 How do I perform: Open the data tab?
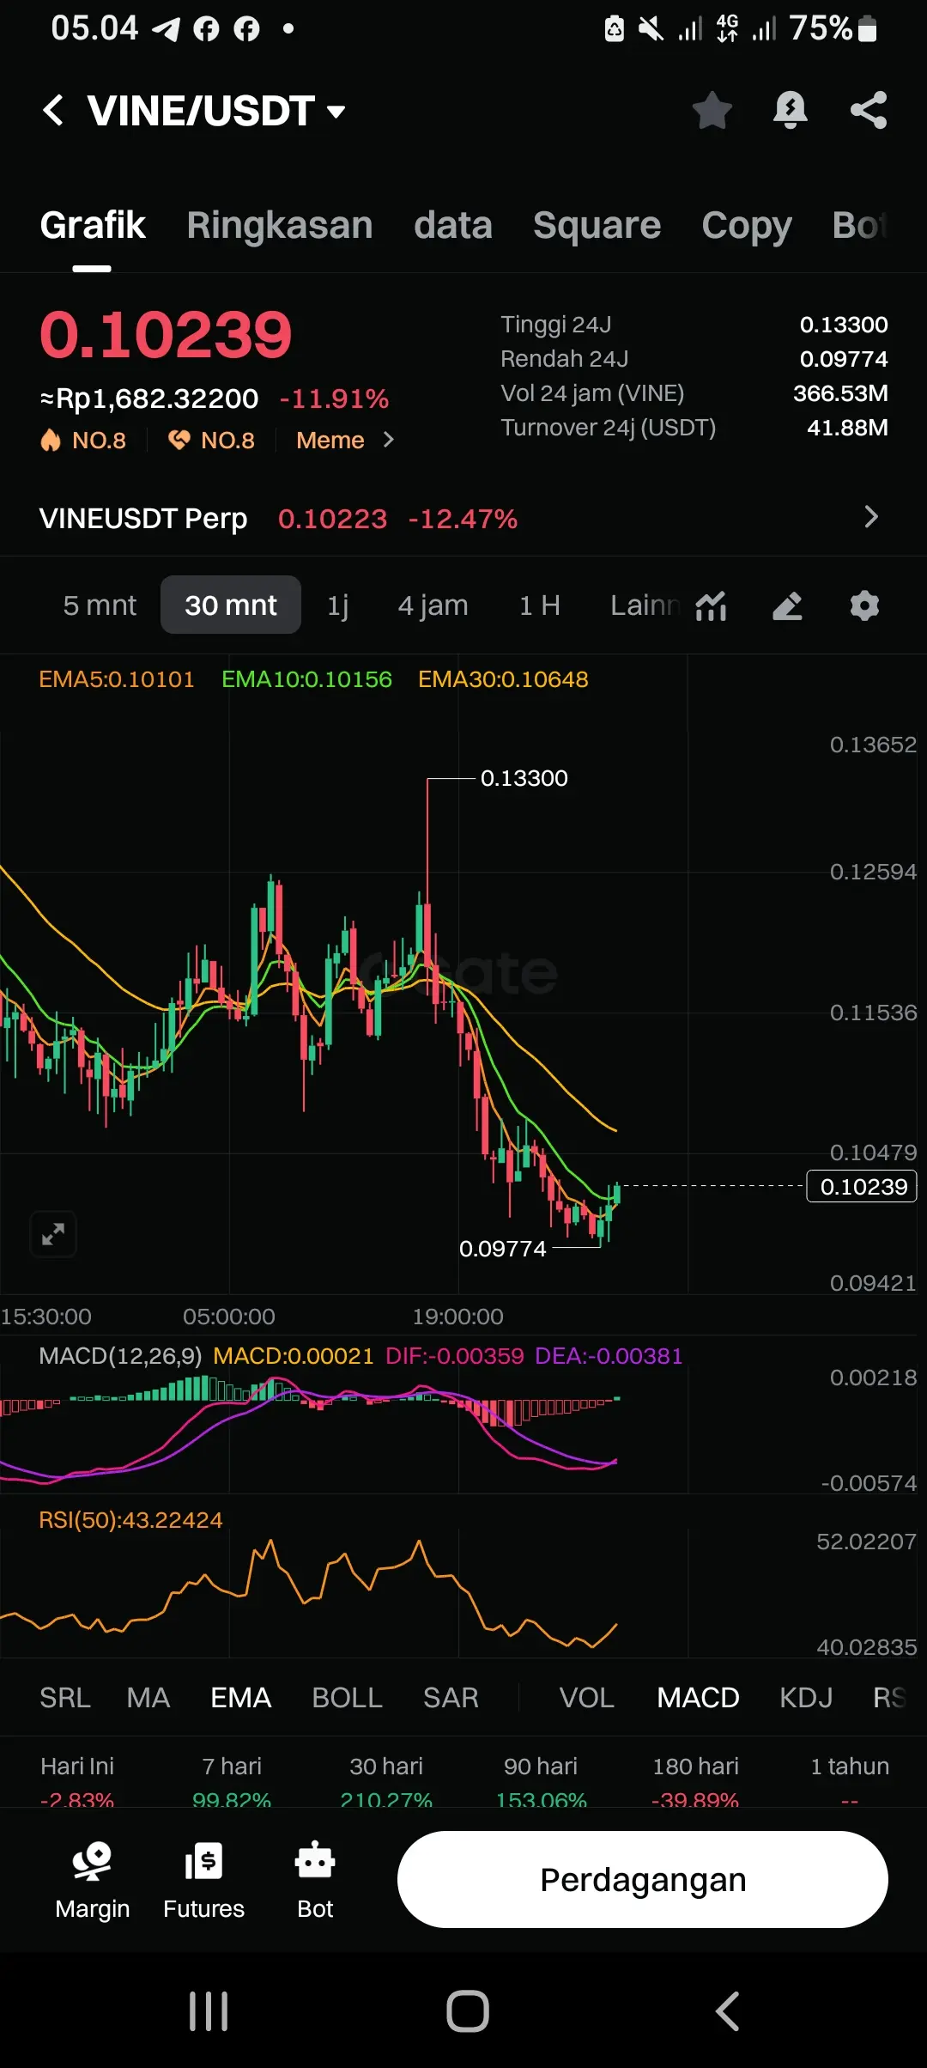coord(453,225)
